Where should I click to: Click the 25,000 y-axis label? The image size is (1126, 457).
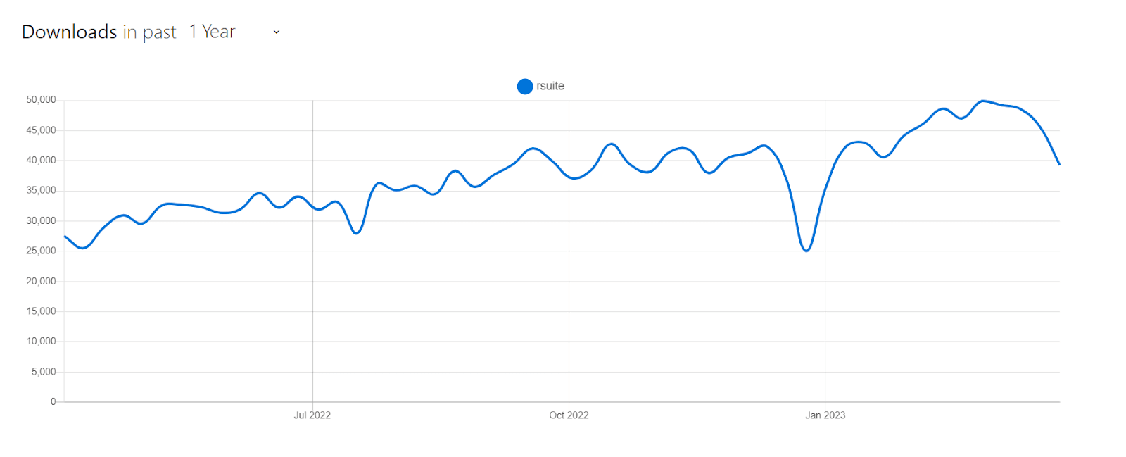click(41, 251)
